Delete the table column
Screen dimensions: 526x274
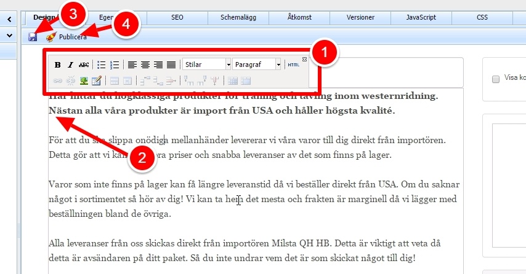pos(215,80)
